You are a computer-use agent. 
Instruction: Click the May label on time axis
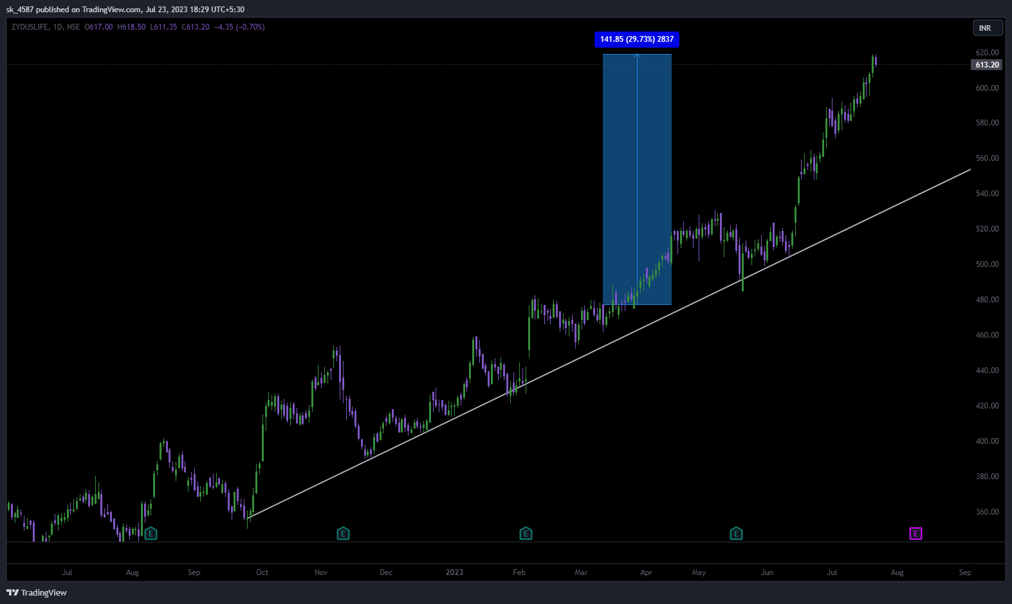pos(699,572)
